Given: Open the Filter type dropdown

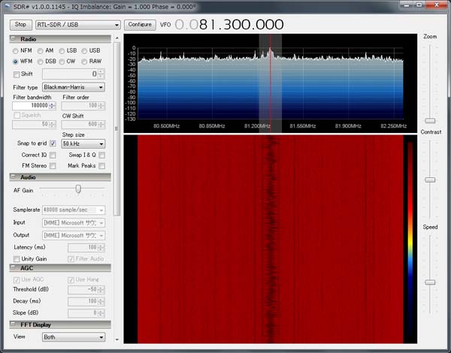Looking at the screenshot, I should click(x=74, y=87).
